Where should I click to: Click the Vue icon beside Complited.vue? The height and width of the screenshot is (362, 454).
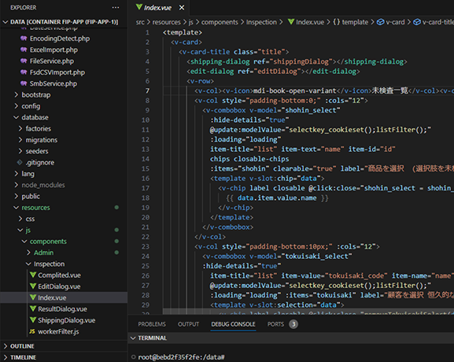point(33,275)
